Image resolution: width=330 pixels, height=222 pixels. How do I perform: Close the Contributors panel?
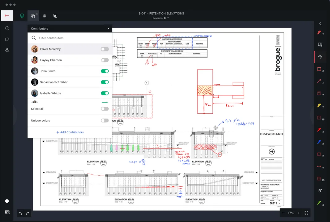click(x=108, y=28)
